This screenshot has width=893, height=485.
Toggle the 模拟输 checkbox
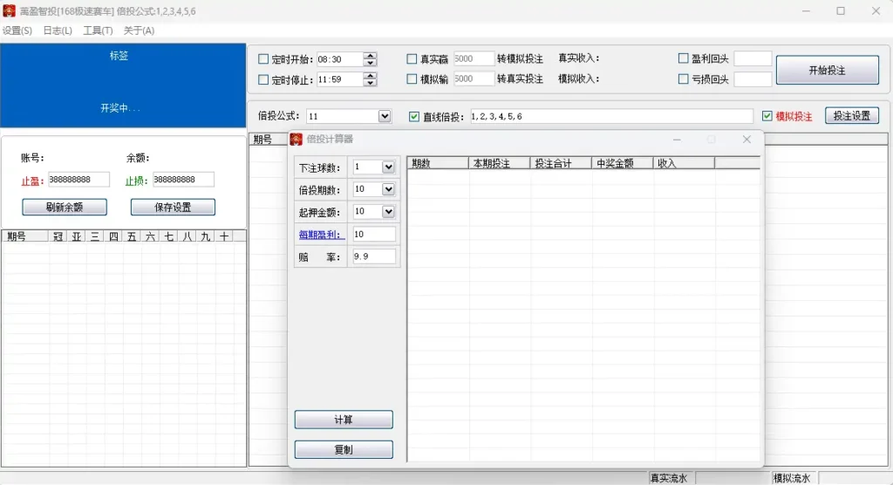[412, 79]
